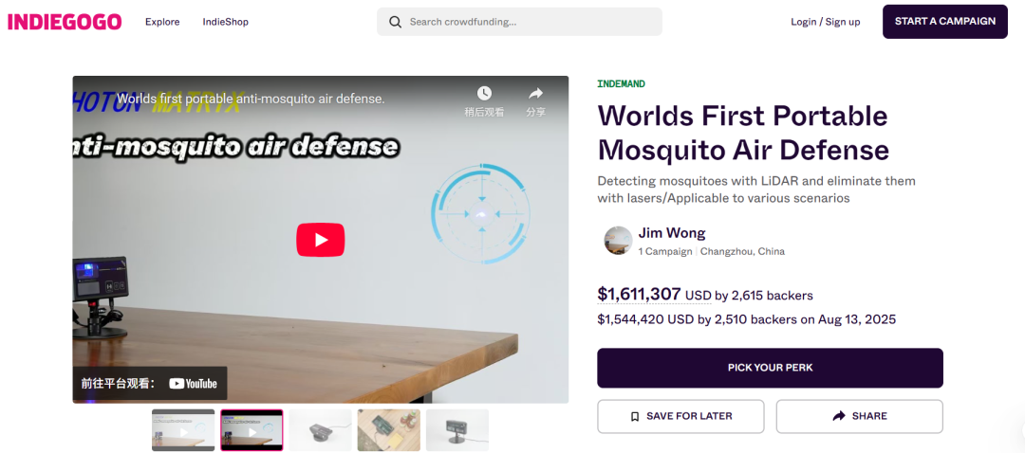
Task: Open the video on YouTube via logo
Action: 194,384
